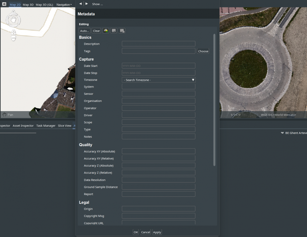The width and height of the screenshot is (307, 237).
Task: Zoom in using map plus control
Action: (x=13, y=32)
